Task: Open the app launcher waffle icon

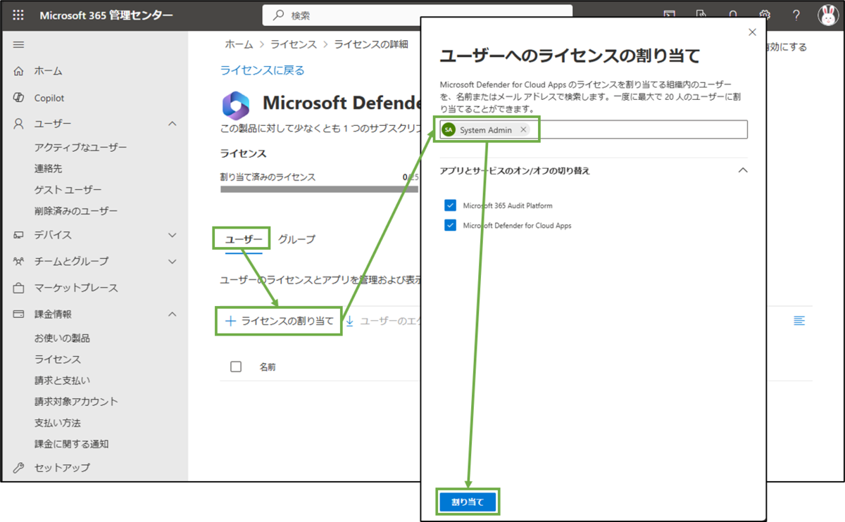Action: (x=18, y=15)
